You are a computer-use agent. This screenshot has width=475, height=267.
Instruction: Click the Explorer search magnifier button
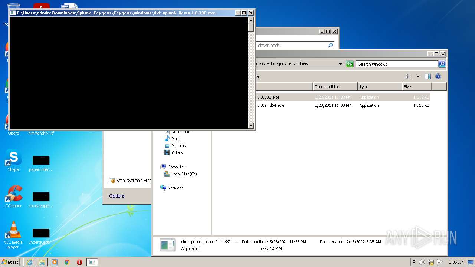(442, 64)
